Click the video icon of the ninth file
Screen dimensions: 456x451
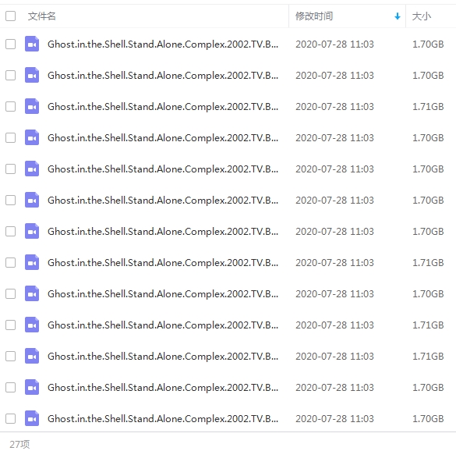32,293
